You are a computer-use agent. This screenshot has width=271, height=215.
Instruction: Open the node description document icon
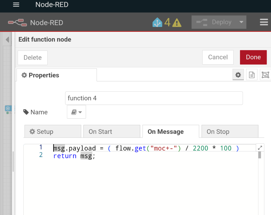(x=252, y=75)
